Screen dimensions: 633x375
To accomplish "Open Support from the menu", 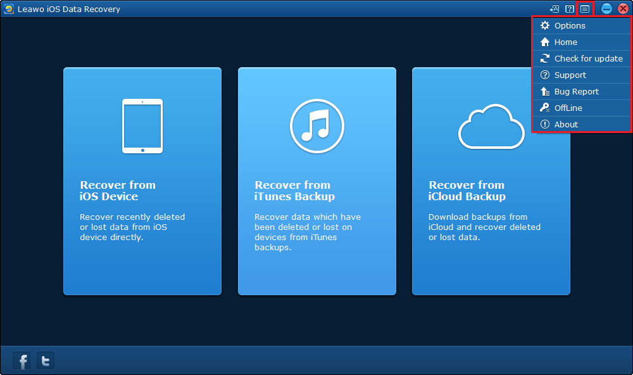I will pyautogui.click(x=582, y=75).
